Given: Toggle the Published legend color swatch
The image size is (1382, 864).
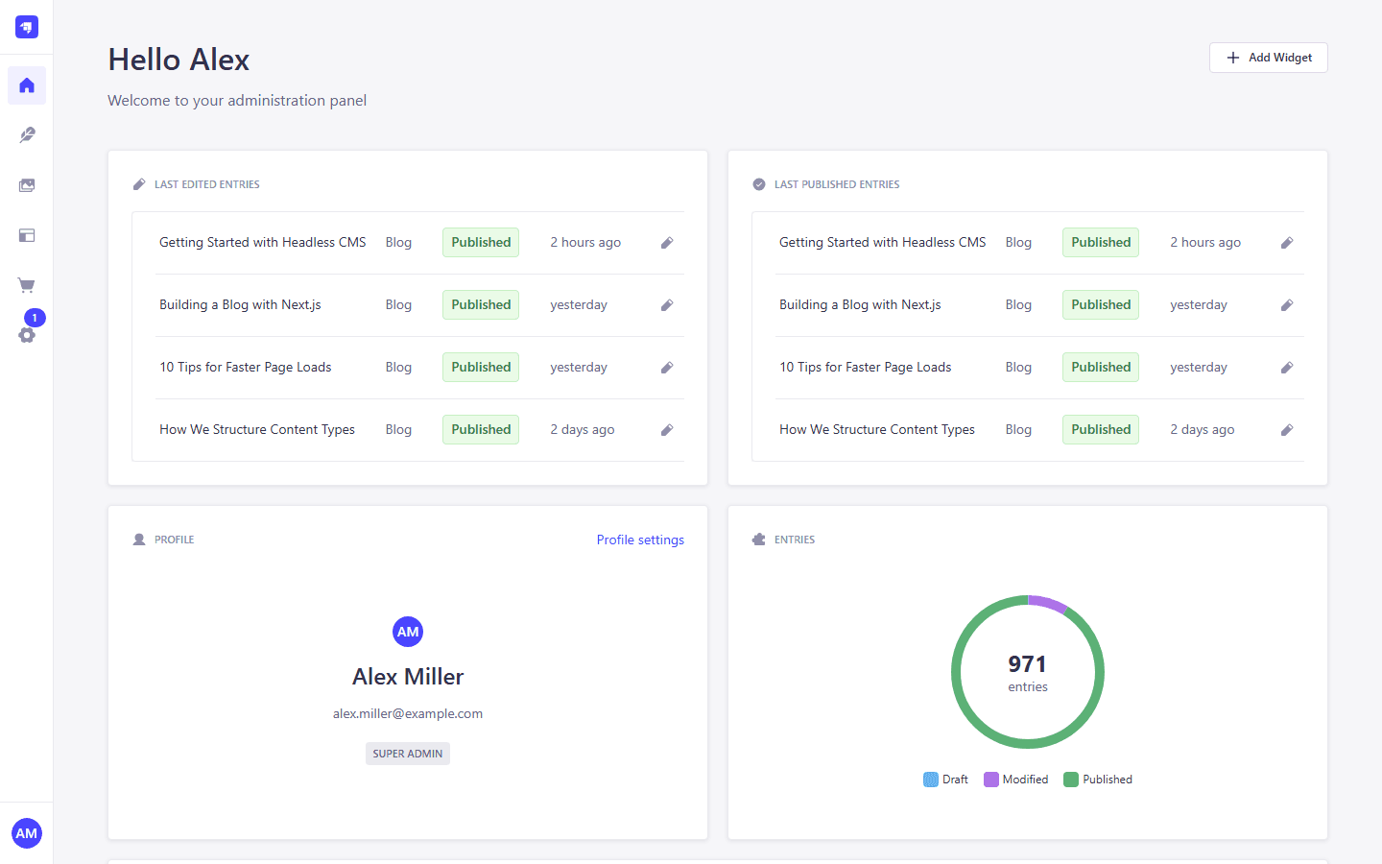Looking at the screenshot, I should 1071,780.
